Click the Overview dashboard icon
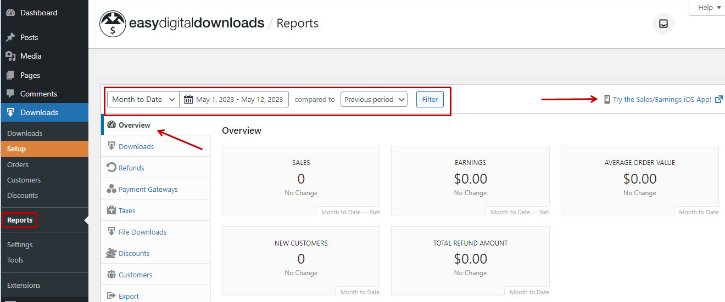 point(111,125)
